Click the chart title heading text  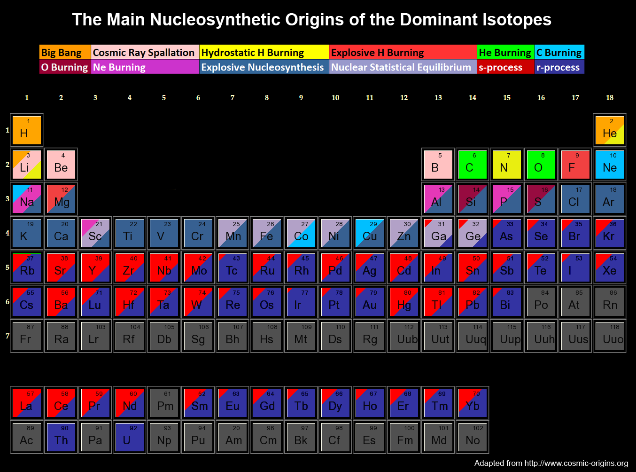311,20
